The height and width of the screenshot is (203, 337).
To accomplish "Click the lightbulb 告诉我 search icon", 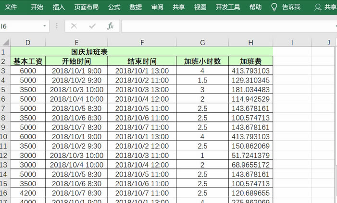I will pyautogui.click(x=275, y=7).
